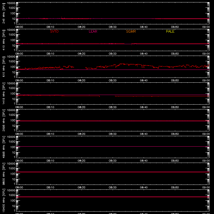
Task: Click 08:40 time label below 1415 MHz plot
Action: click(144, 107)
